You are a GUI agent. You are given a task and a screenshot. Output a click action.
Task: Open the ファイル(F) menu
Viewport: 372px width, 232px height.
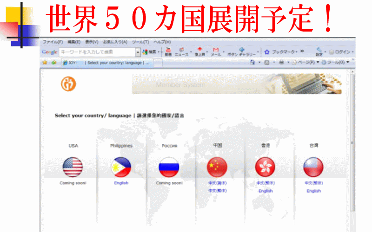[53, 42]
